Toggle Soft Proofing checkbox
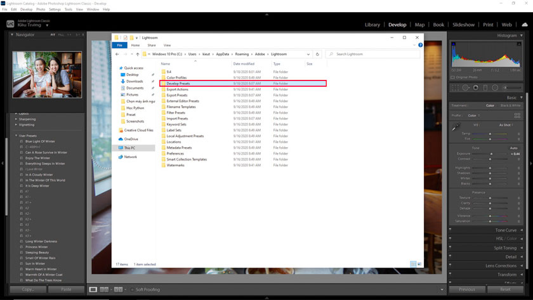Viewport: 533px width, 300px height. coord(133,289)
